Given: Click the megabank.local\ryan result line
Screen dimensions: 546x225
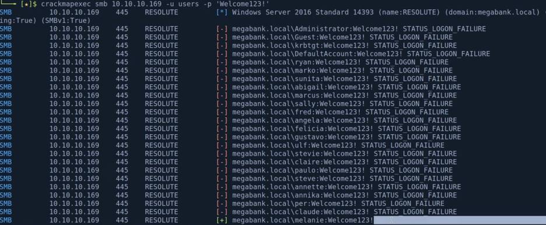Looking at the screenshot, I should pos(340,62).
